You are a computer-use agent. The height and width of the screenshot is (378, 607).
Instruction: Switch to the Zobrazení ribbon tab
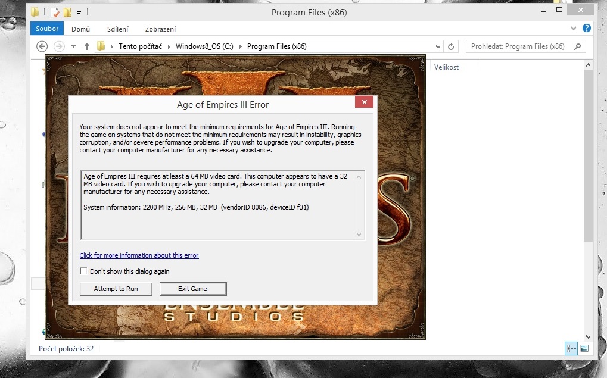[160, 29]
